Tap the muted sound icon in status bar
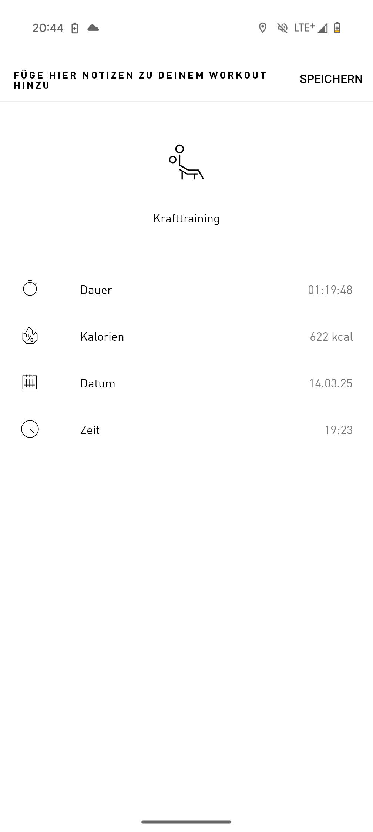Viewport: 373px width, 832px height. (x=282, y=28)
